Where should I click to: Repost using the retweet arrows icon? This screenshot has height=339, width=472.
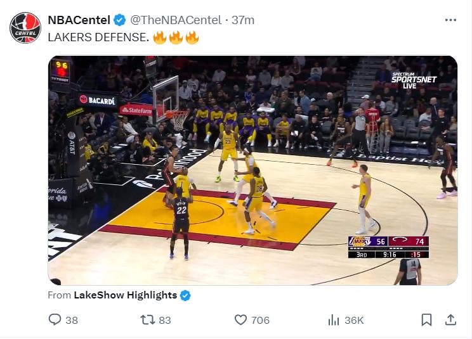(147, 320)
